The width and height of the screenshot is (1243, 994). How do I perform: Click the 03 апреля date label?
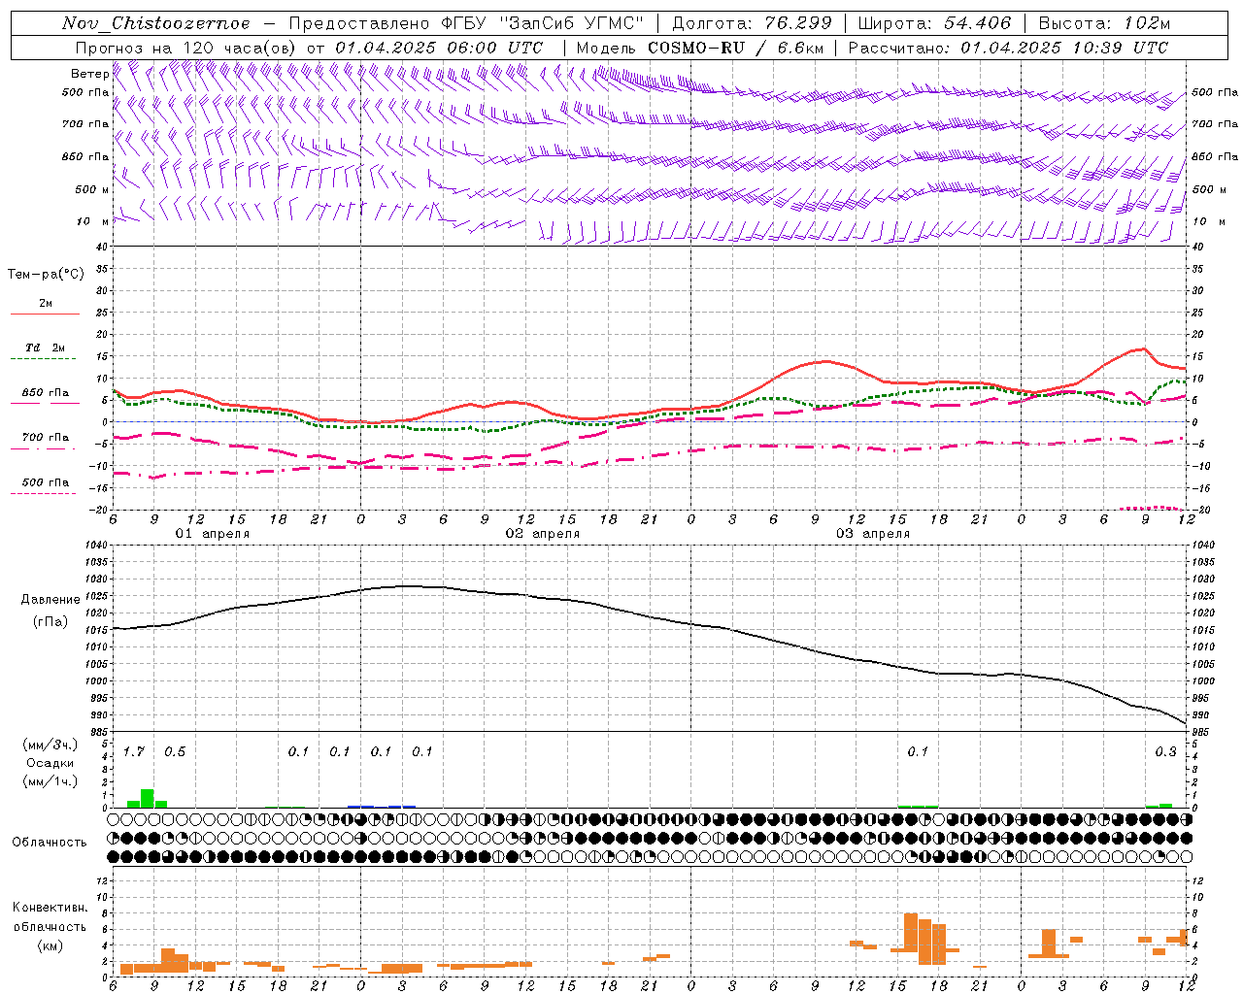coord(873,534)
